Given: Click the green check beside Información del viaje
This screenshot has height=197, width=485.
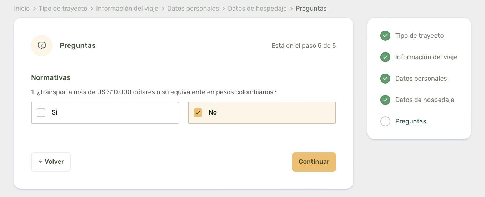Looking at the screenshot, I should pyautogui.click(x=385, y=57).
